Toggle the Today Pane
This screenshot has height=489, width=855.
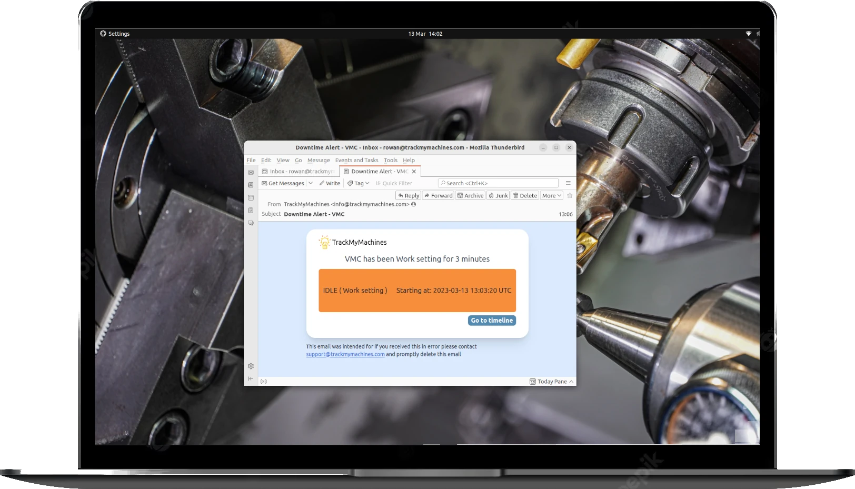tap(551, 381)
